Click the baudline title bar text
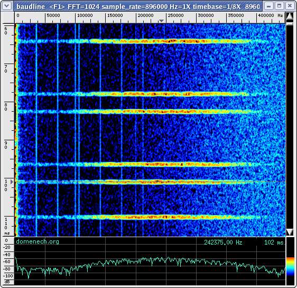The image size is (297, 288). (138, 7)
